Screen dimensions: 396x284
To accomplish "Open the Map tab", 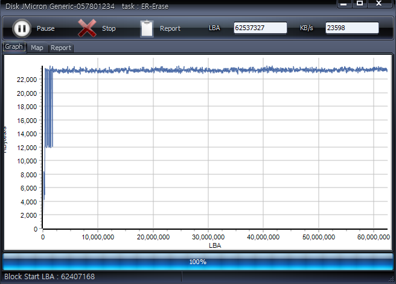I will tap(37, 48).
